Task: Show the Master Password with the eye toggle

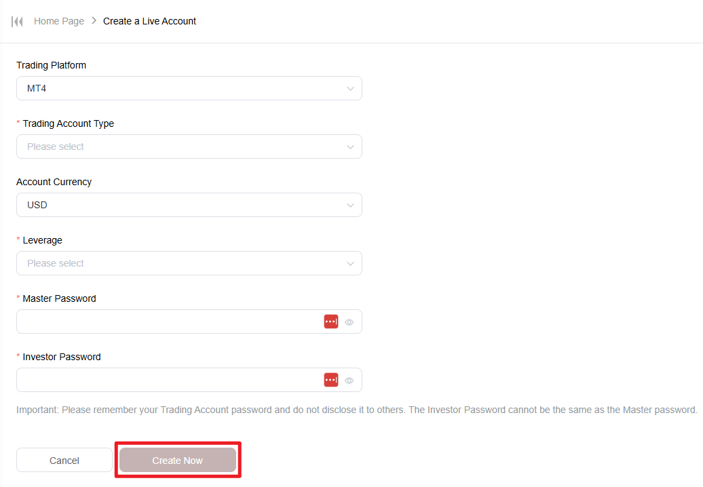Action: (x=349, y=322)
